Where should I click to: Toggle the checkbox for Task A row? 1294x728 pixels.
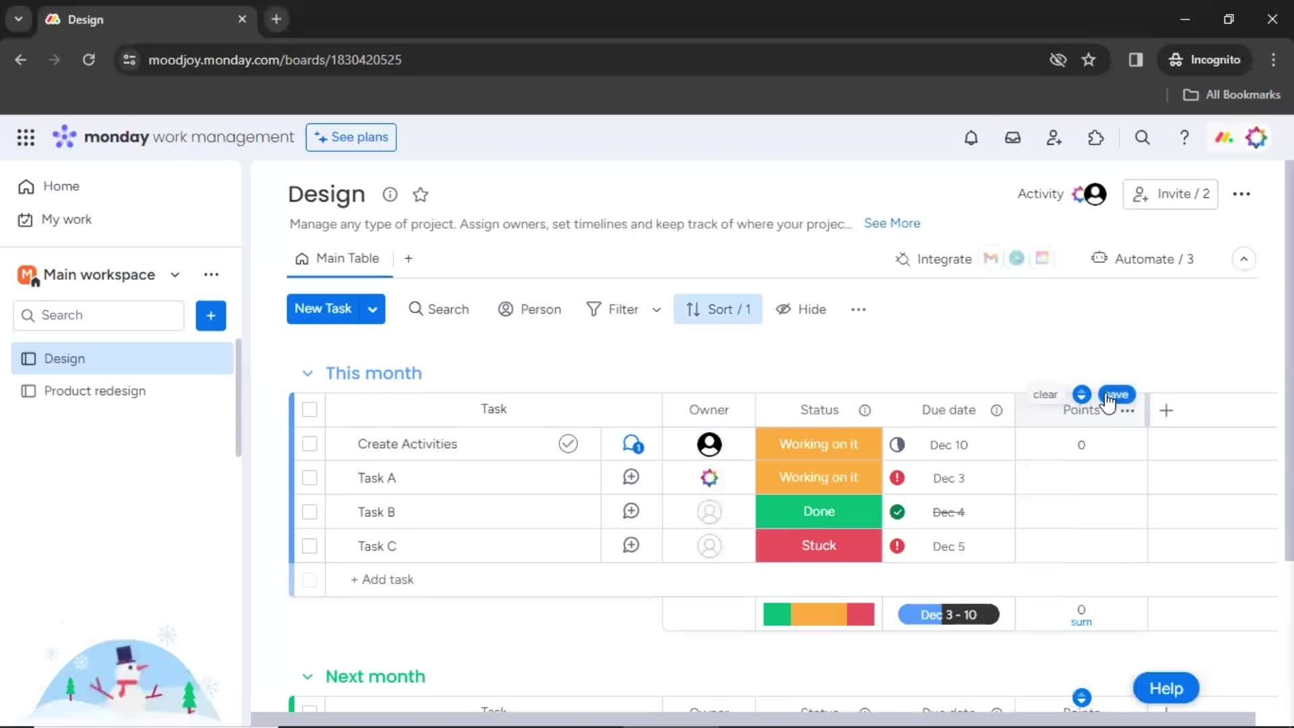[310, 477]
